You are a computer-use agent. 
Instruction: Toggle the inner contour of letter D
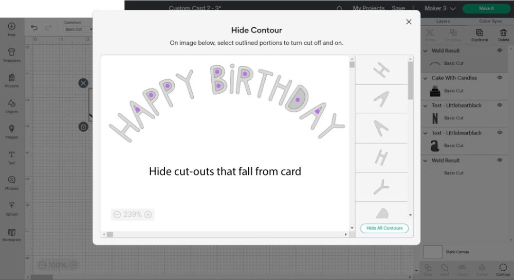(298, 100)
